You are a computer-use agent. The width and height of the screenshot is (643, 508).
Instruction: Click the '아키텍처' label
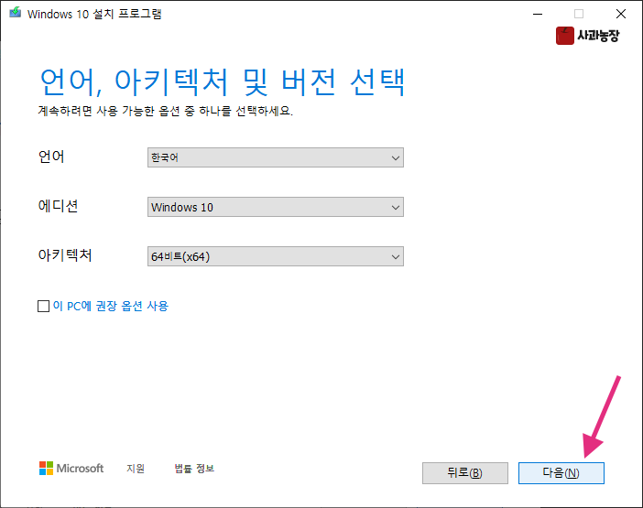pyautogui.click(x=65, y=255)
